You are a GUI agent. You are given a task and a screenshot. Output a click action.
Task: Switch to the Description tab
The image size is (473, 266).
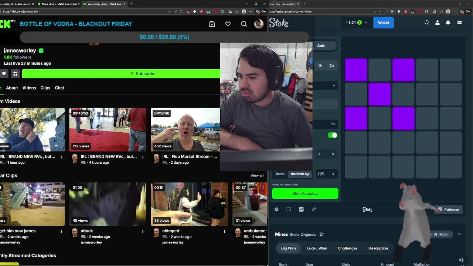(x=378, y=248)
